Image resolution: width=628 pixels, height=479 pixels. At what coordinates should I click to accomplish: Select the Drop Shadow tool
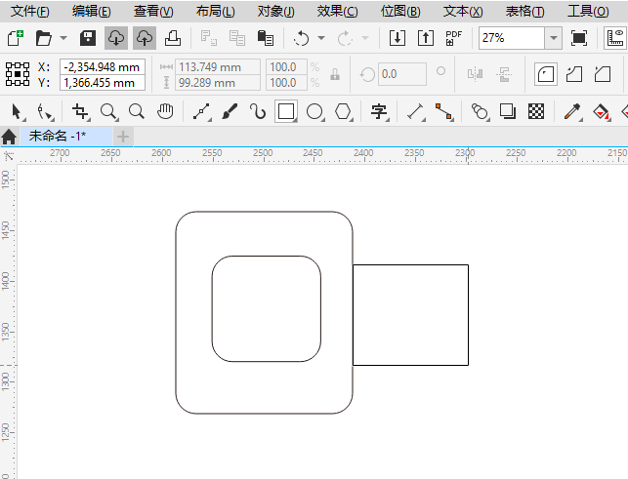pyautogui.click(x=508, y=111)
